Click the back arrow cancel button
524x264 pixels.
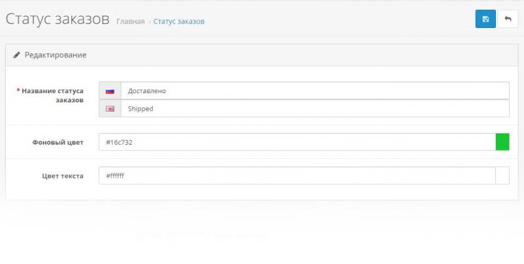(508, 20)
